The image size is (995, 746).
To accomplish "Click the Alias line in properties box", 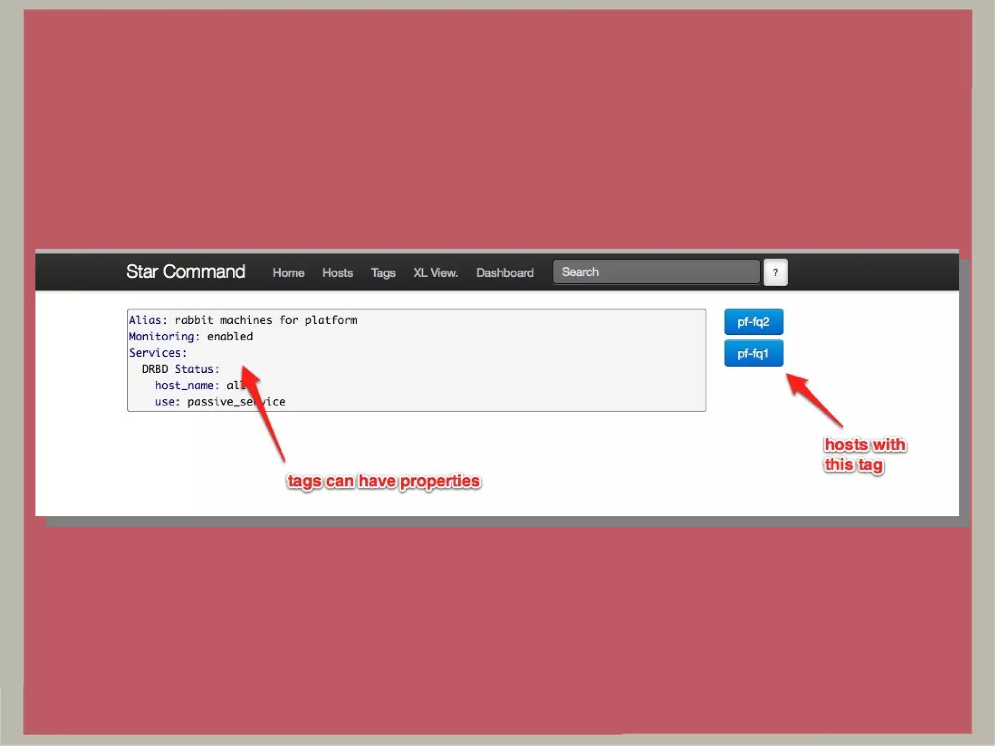I will click(x=243, y=320).
